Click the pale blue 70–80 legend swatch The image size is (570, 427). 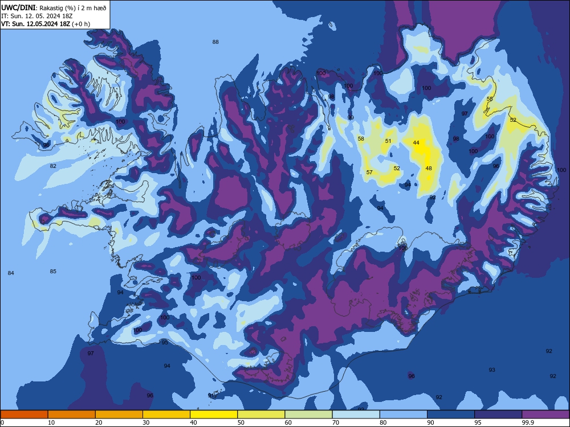point(356,414)
